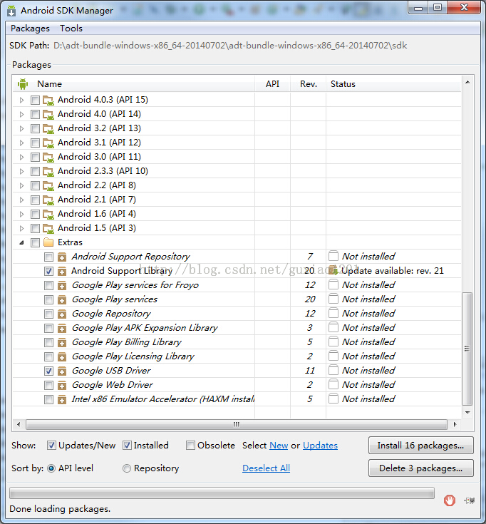Click Install 16 packages button
This screenshot has height=524, width=486.
(x=421, y=445)
